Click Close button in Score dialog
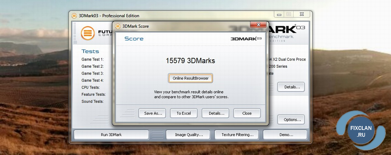 (247, 113)
